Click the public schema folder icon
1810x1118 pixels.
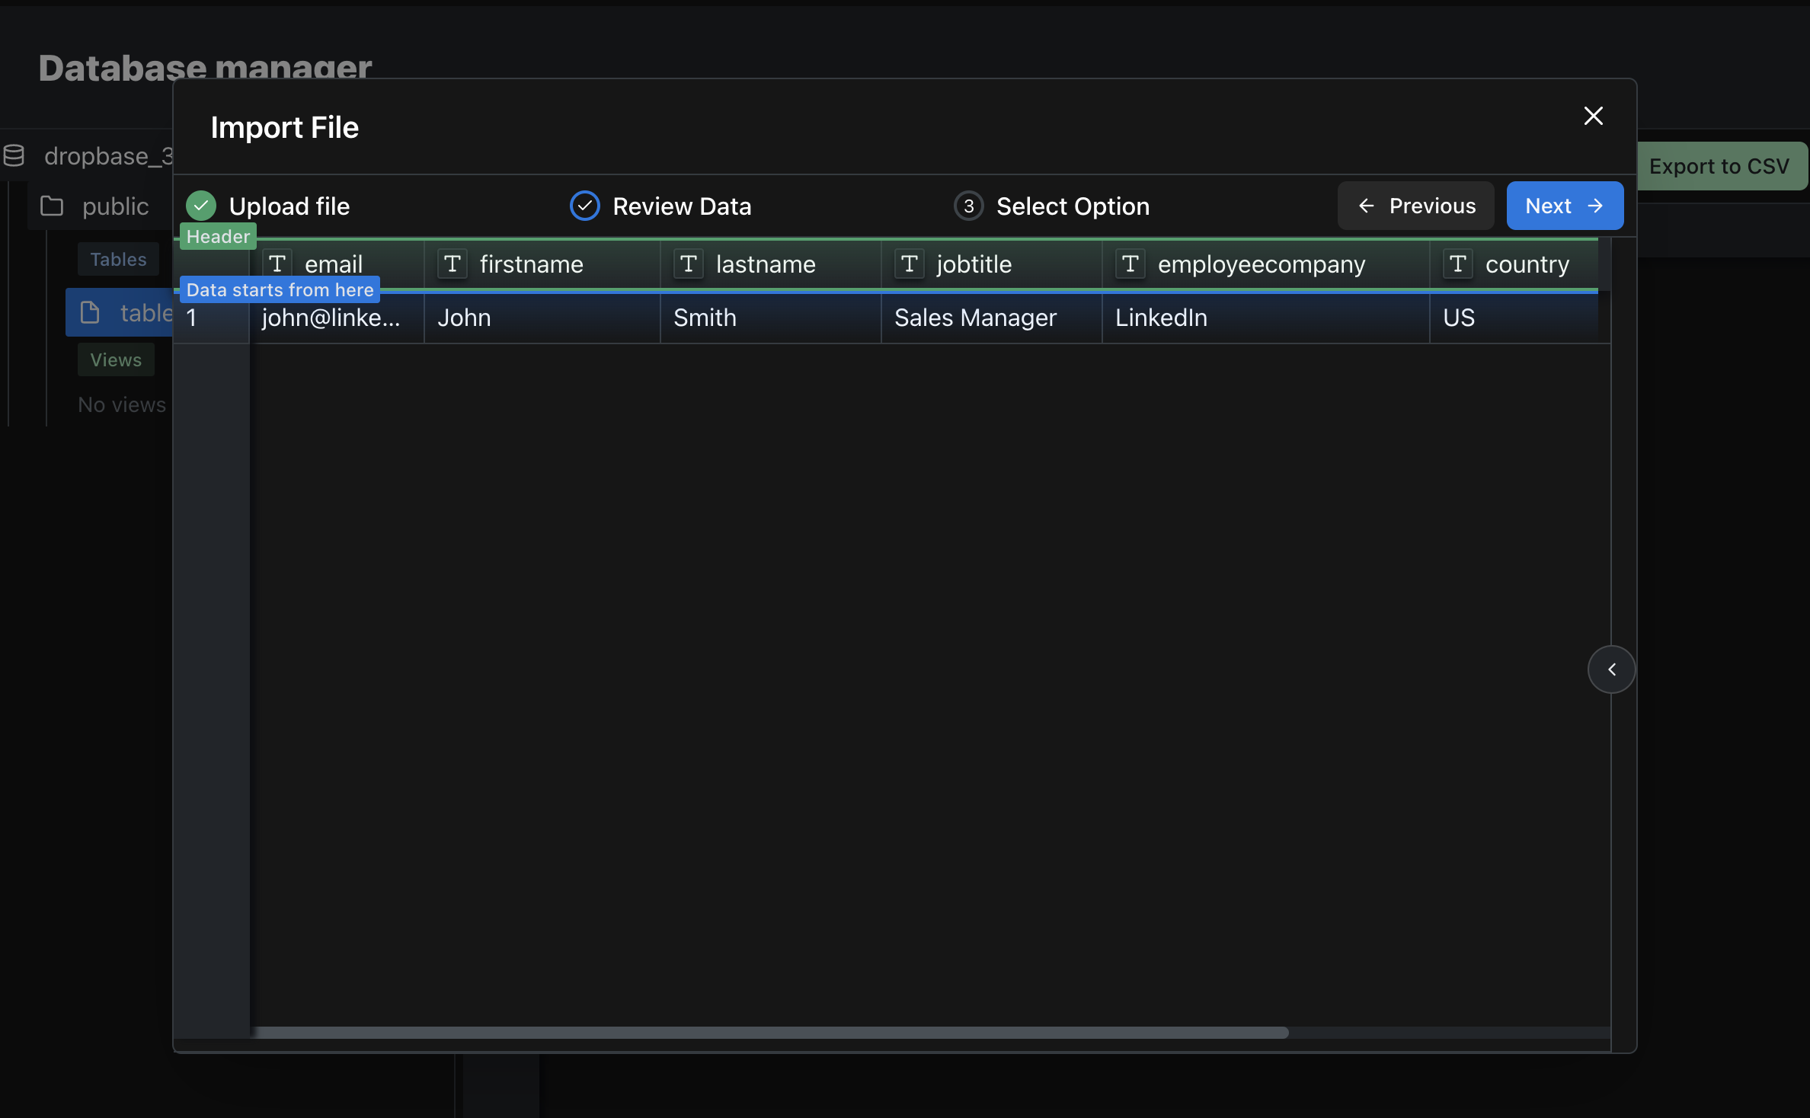(52, 206)
